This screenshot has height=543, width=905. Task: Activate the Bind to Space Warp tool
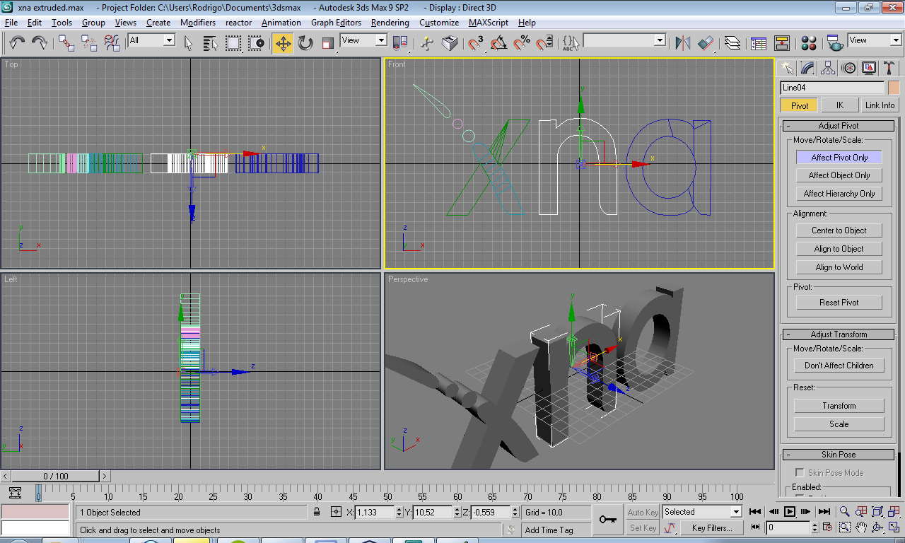coord(112,43)
